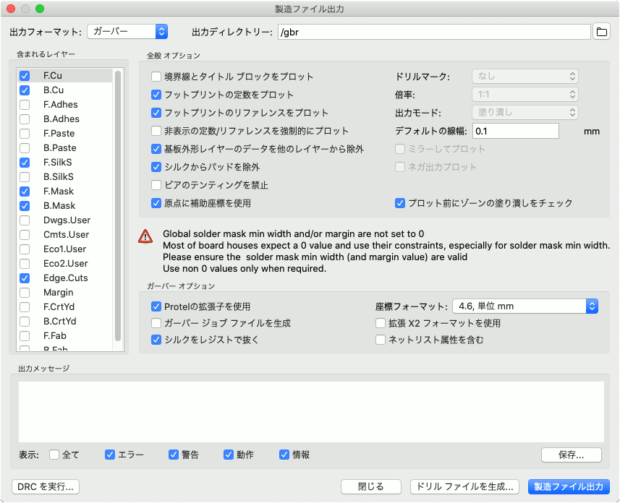This screenshot has height=503, width=620.
Task: Open the 倍率 dropdown
Action: pos(525,95)
